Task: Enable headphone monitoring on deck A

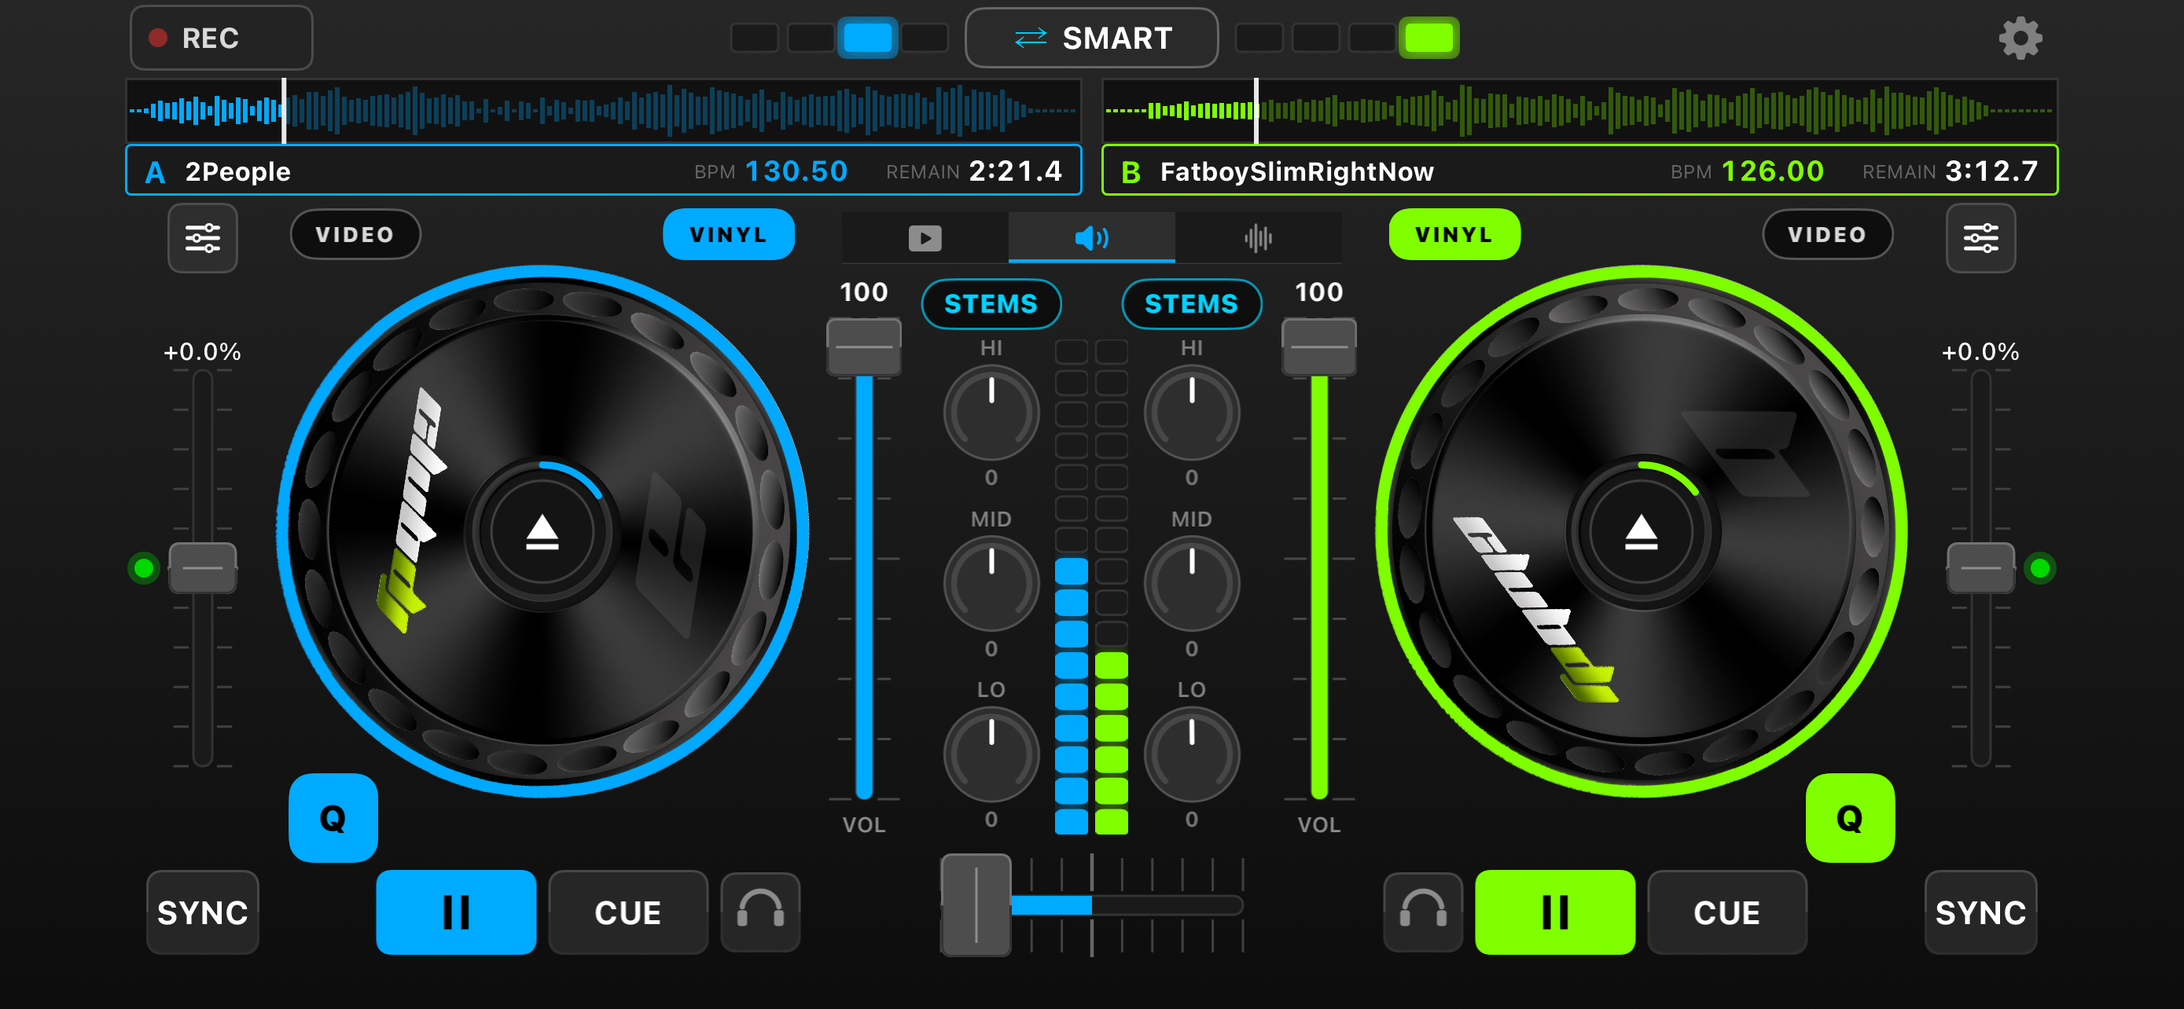Action: [760, 912]
